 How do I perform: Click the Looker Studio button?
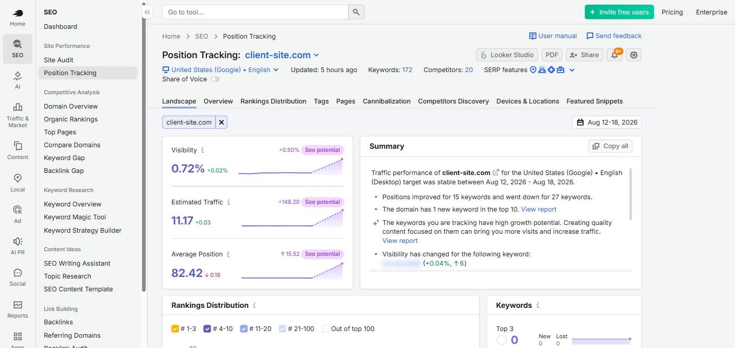(507, 55)
